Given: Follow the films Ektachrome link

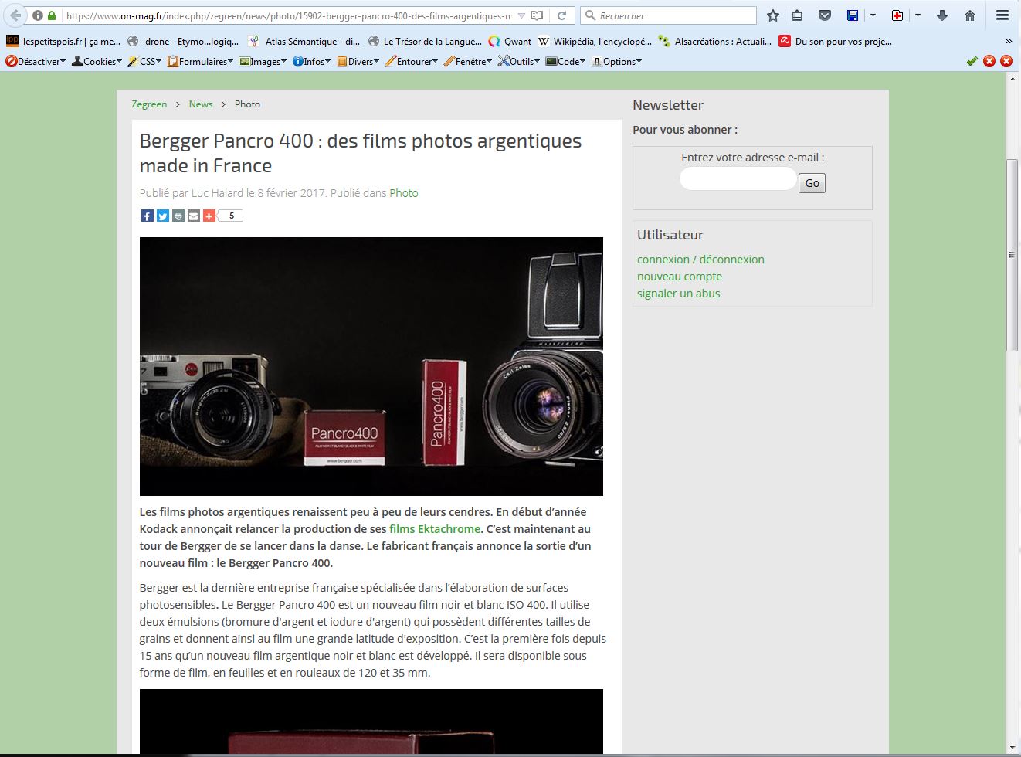Looking at the screenshot, I should tap(435, 529).
